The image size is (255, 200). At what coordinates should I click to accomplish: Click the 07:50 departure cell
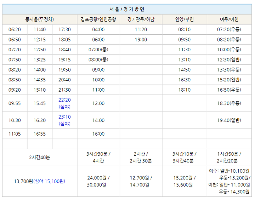tap(15, 60)
